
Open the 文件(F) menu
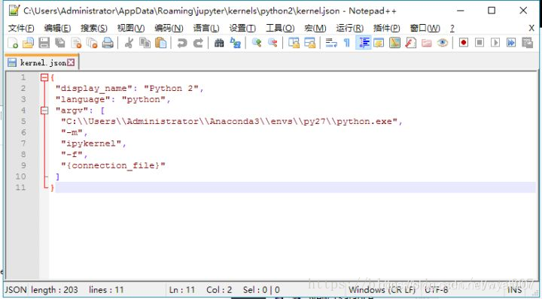coord(21,29)
